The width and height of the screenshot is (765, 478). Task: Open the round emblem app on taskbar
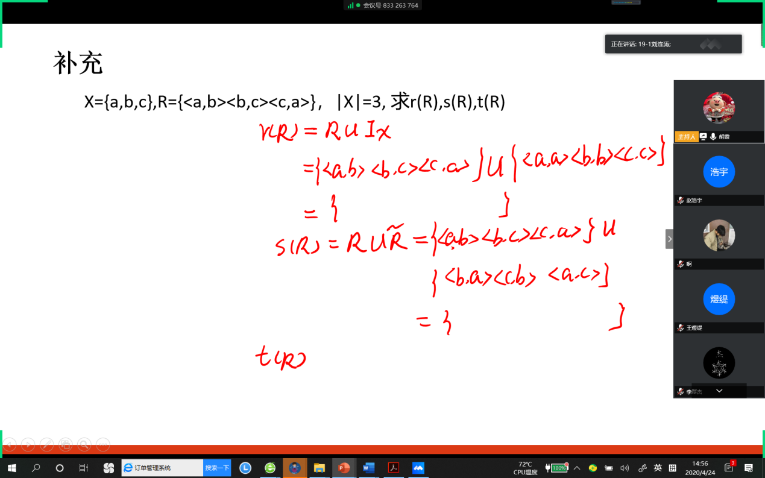295,468
